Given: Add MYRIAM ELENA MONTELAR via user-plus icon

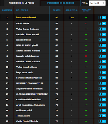Looking at the screenshot, I should [102, 83].
